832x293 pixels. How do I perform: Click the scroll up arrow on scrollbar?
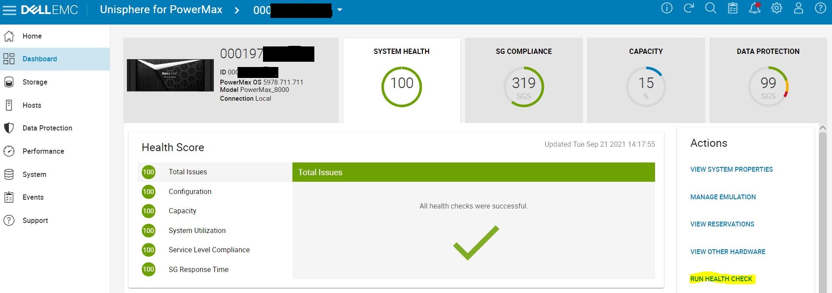(822, 128)
